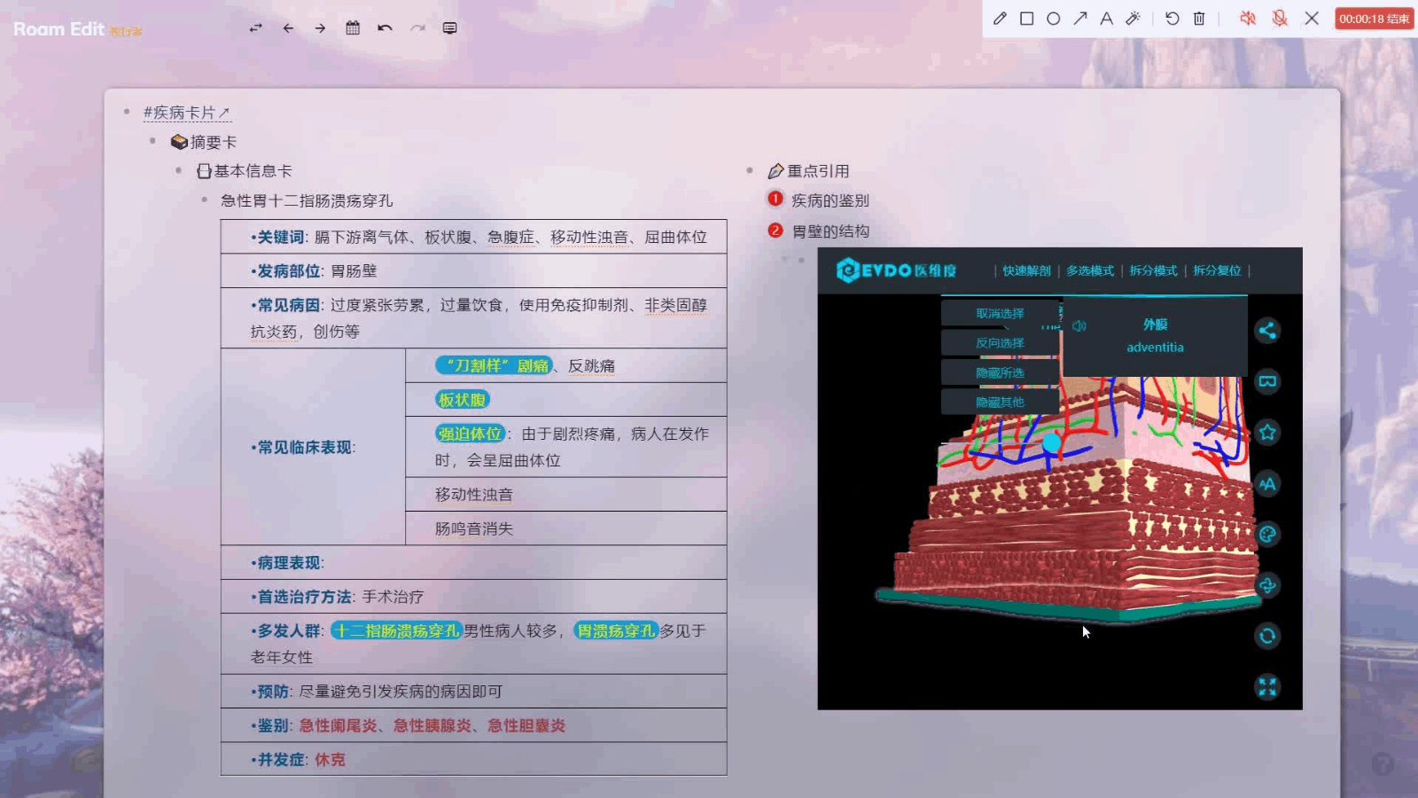Activate the laser pointer tool
This screenshot has width=1418, height=798.
pos(1134,18)
